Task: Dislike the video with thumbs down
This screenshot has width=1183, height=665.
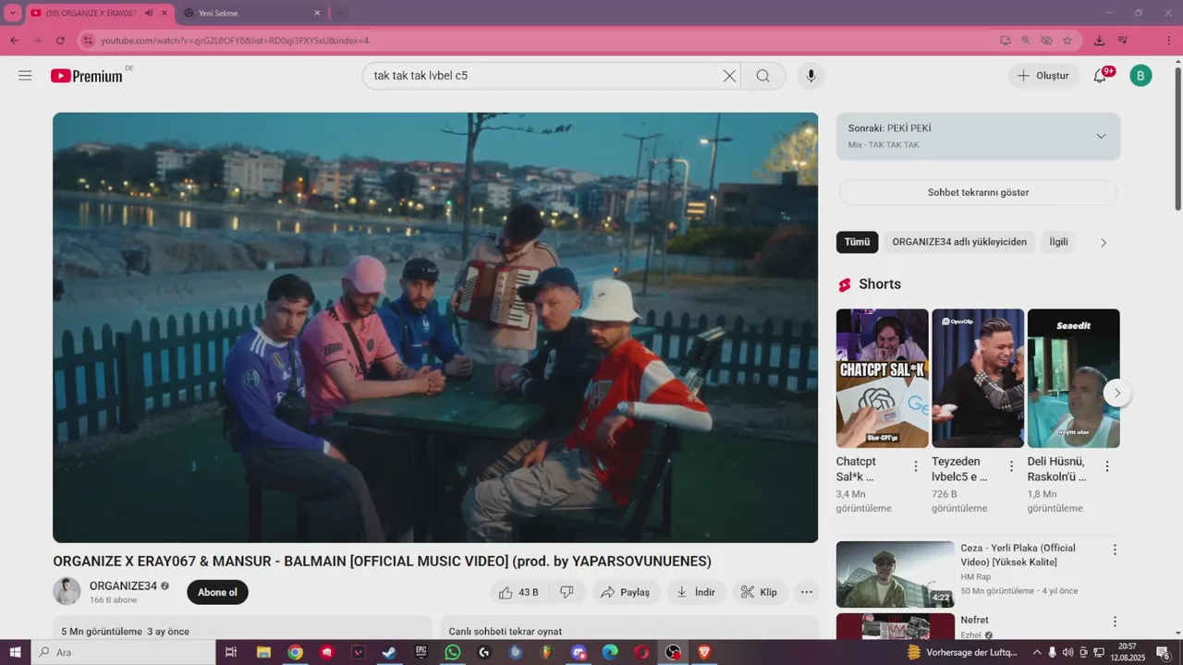Action: [567, 592]
